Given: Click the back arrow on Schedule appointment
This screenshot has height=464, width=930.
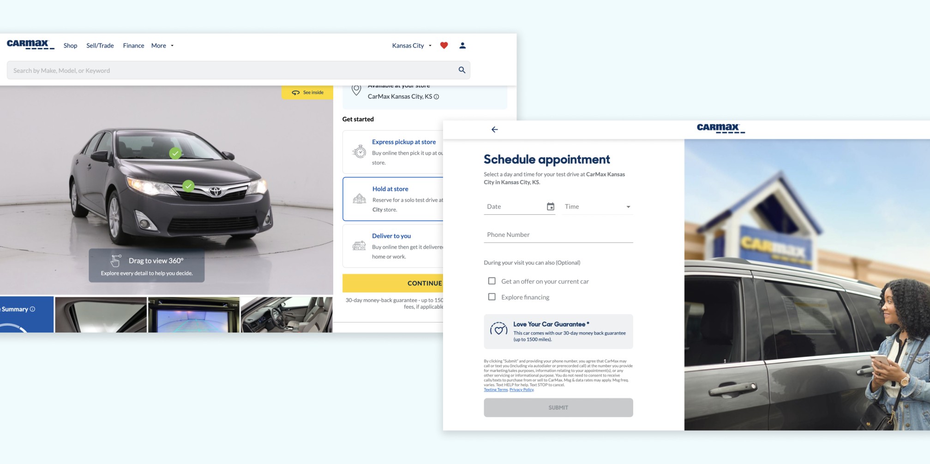Looking at the screenshot, I should pos(495,129).
